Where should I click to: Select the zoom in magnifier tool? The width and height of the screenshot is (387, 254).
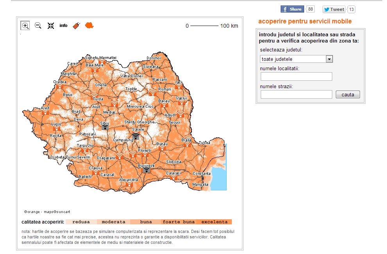(x=25, y=26)
